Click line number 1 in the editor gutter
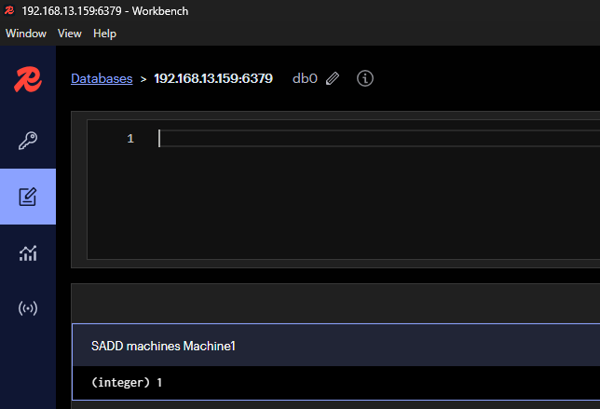Screen dimensions: 600x409 click(130, 138)
